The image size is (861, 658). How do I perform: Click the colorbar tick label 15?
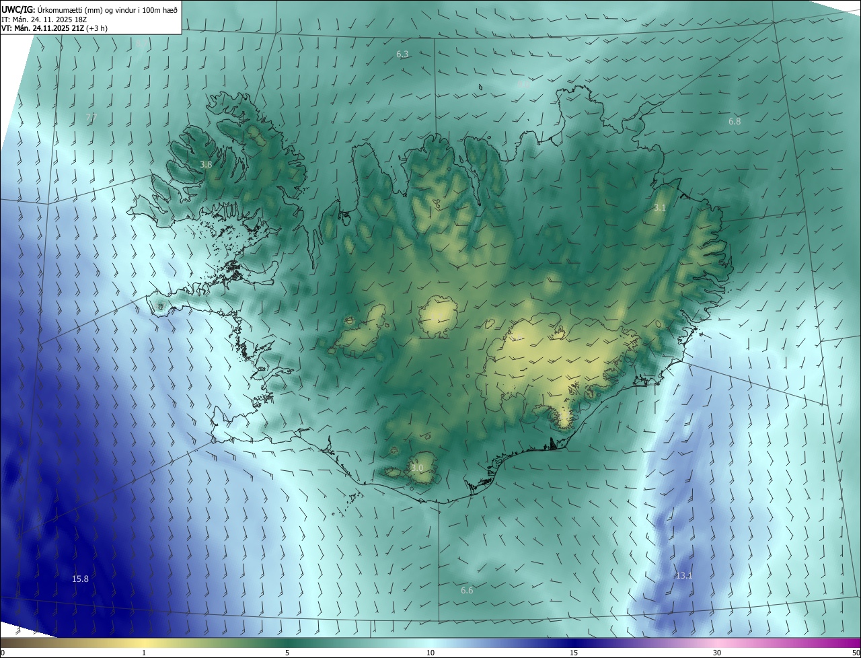[574, 653]
